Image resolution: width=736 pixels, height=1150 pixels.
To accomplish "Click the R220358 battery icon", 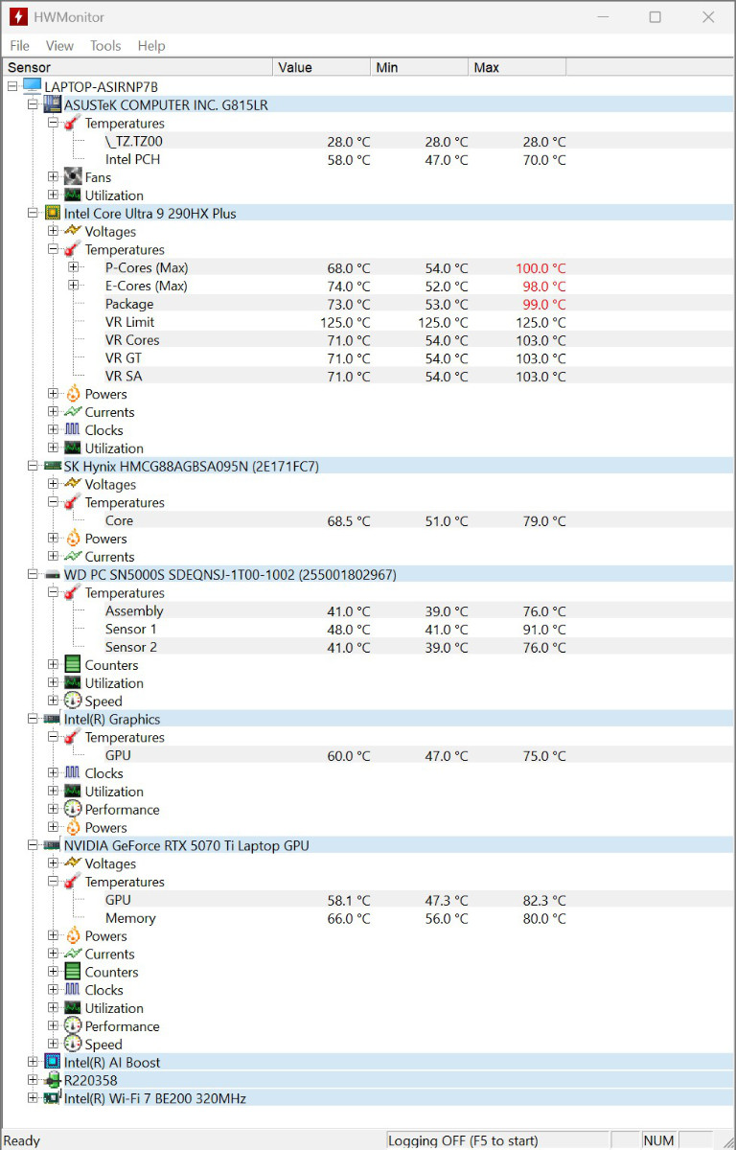I will 53,1080.
